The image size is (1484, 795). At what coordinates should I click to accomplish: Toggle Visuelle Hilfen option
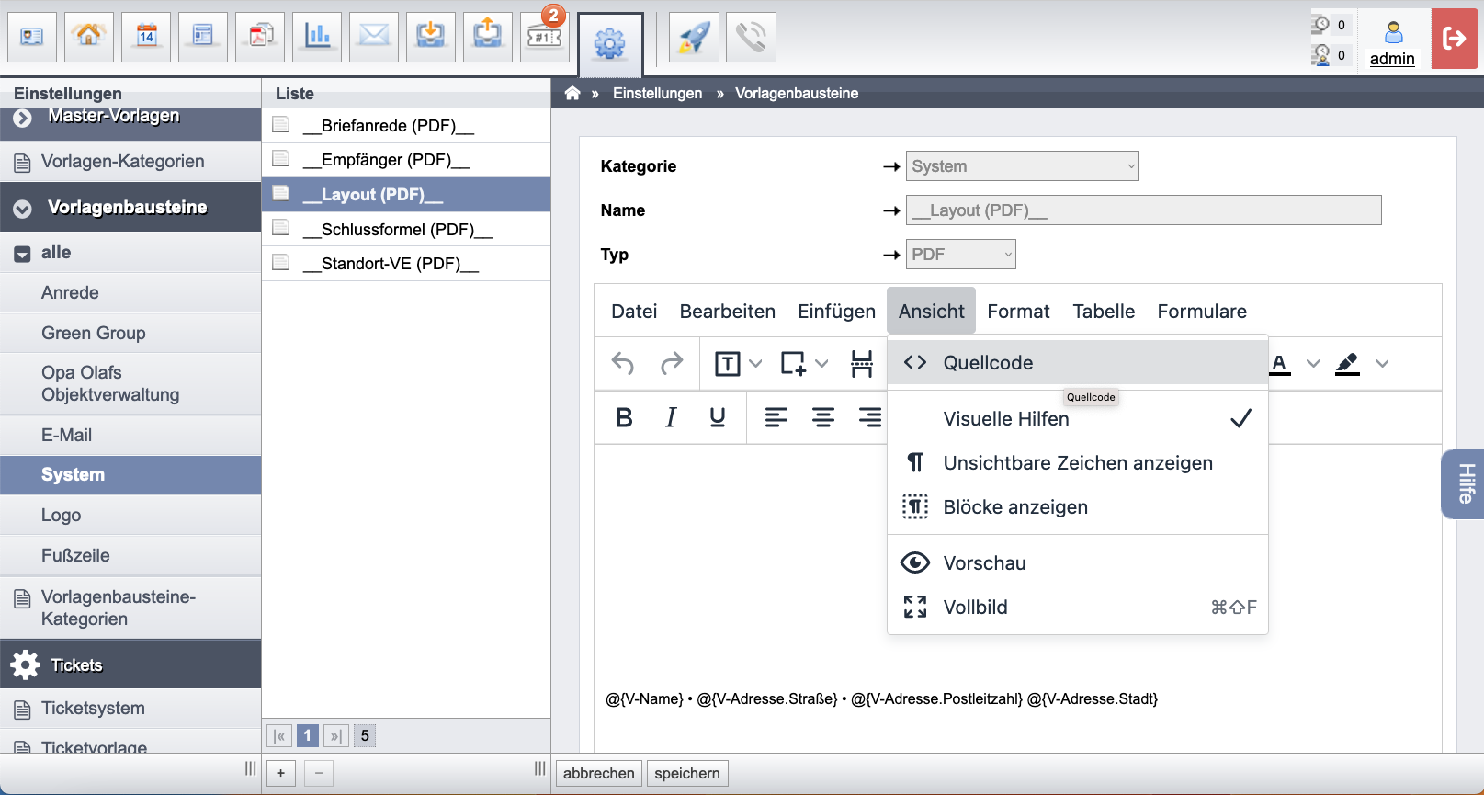tap(1078, 419)
